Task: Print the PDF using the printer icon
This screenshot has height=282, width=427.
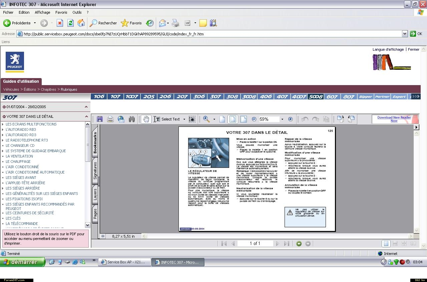Action: point(110,119)
